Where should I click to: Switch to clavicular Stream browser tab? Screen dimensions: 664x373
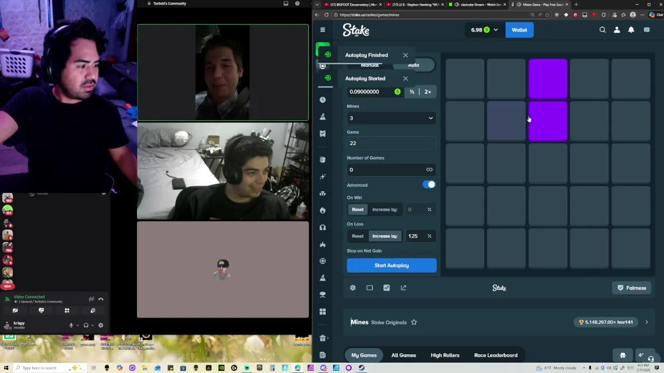(x=477, y=5)
